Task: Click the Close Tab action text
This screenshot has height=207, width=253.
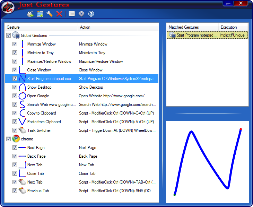Action: 87,174
